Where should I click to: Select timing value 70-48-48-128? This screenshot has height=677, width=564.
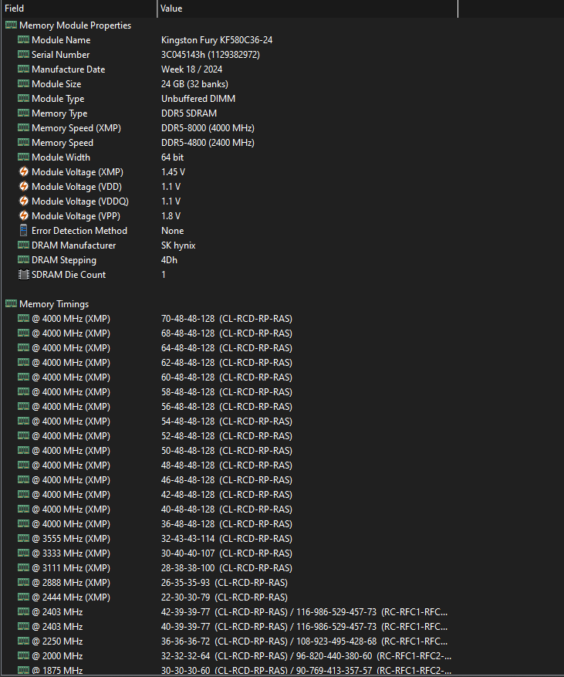tap(187, 319)
